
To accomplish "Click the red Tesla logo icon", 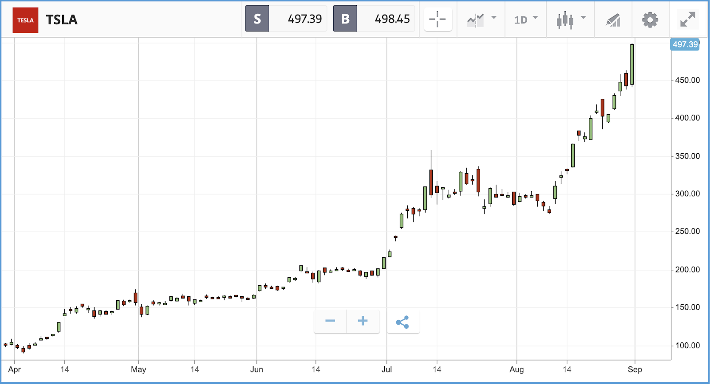I will click(x=25, y=20).
